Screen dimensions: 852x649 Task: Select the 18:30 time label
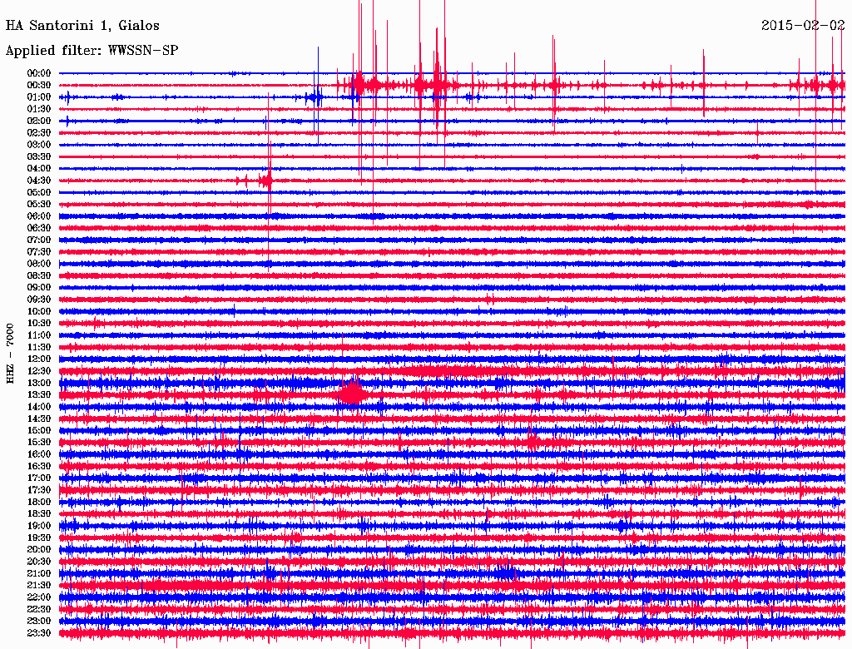coord(39,513)
